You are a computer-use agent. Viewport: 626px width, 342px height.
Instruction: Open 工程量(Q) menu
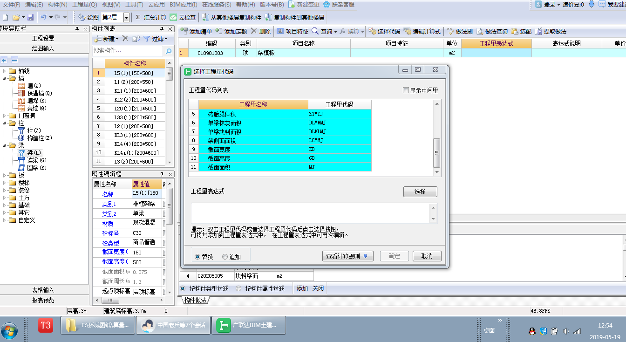(x=85, y=5)
